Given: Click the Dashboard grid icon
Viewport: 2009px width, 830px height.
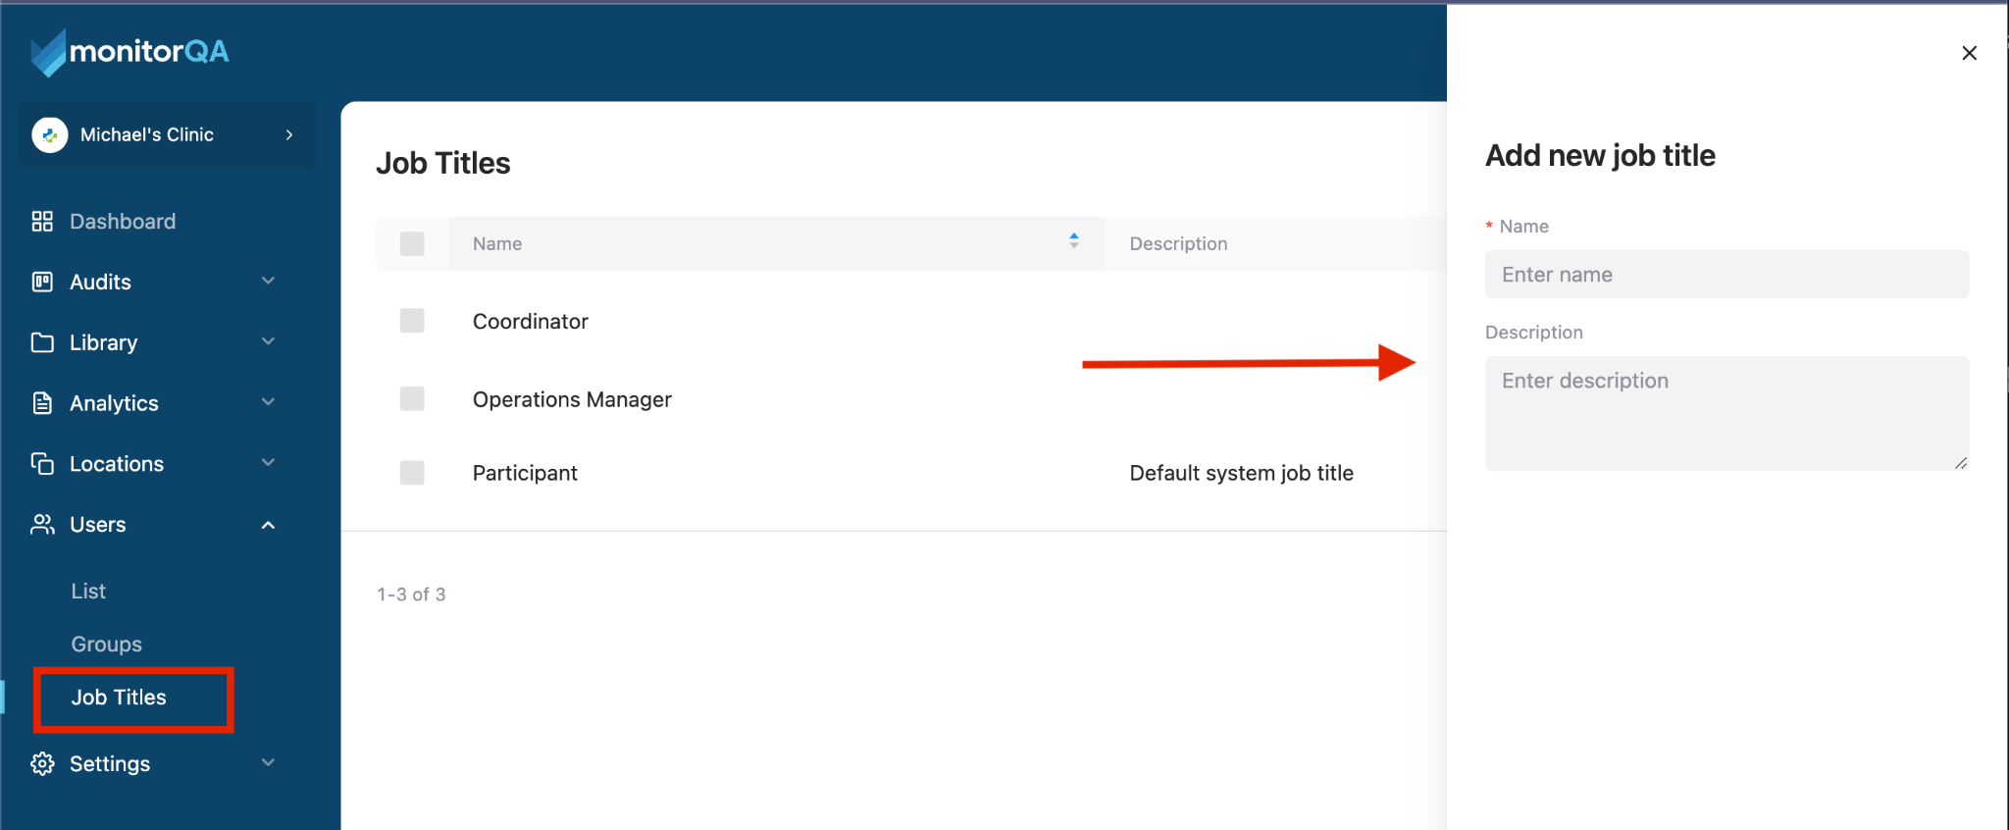Looking at the screenshot, I should pos(42,222).
